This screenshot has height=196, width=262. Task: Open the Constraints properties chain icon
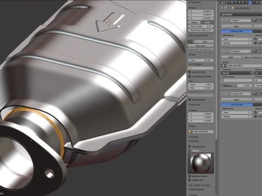point(246,2)
